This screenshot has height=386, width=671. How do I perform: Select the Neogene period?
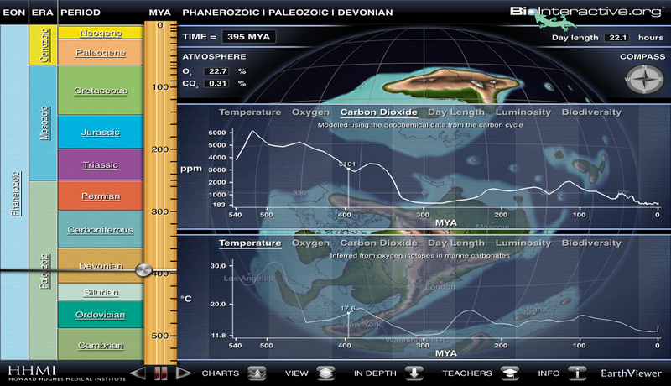101,33
